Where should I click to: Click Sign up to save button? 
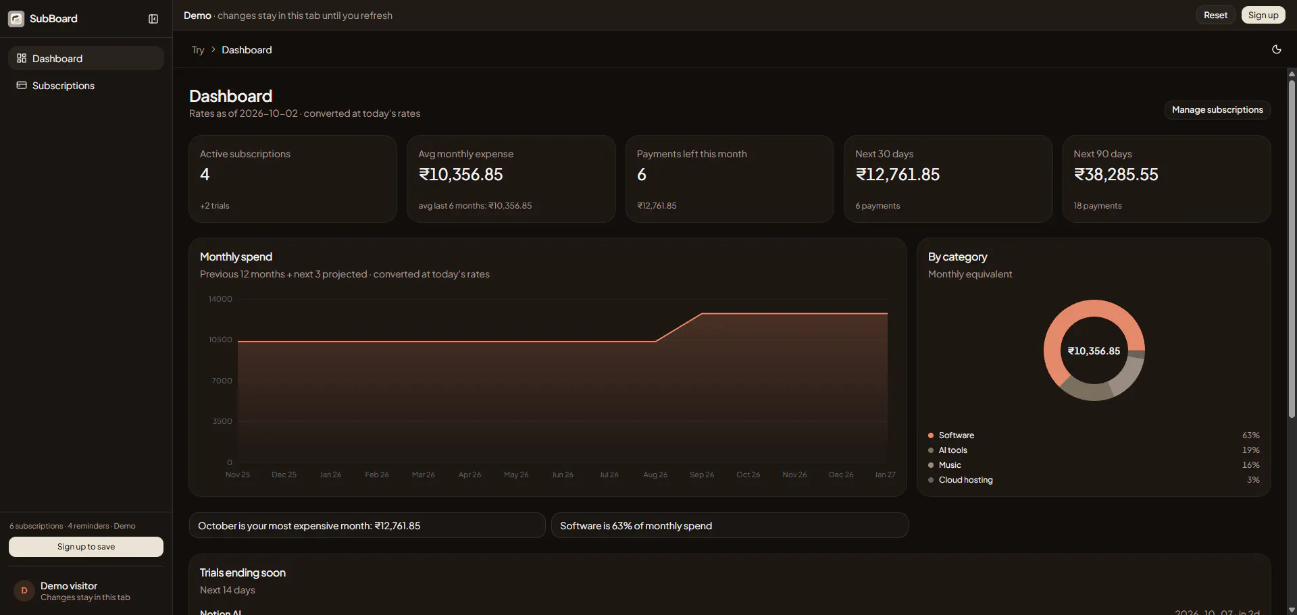86,547
